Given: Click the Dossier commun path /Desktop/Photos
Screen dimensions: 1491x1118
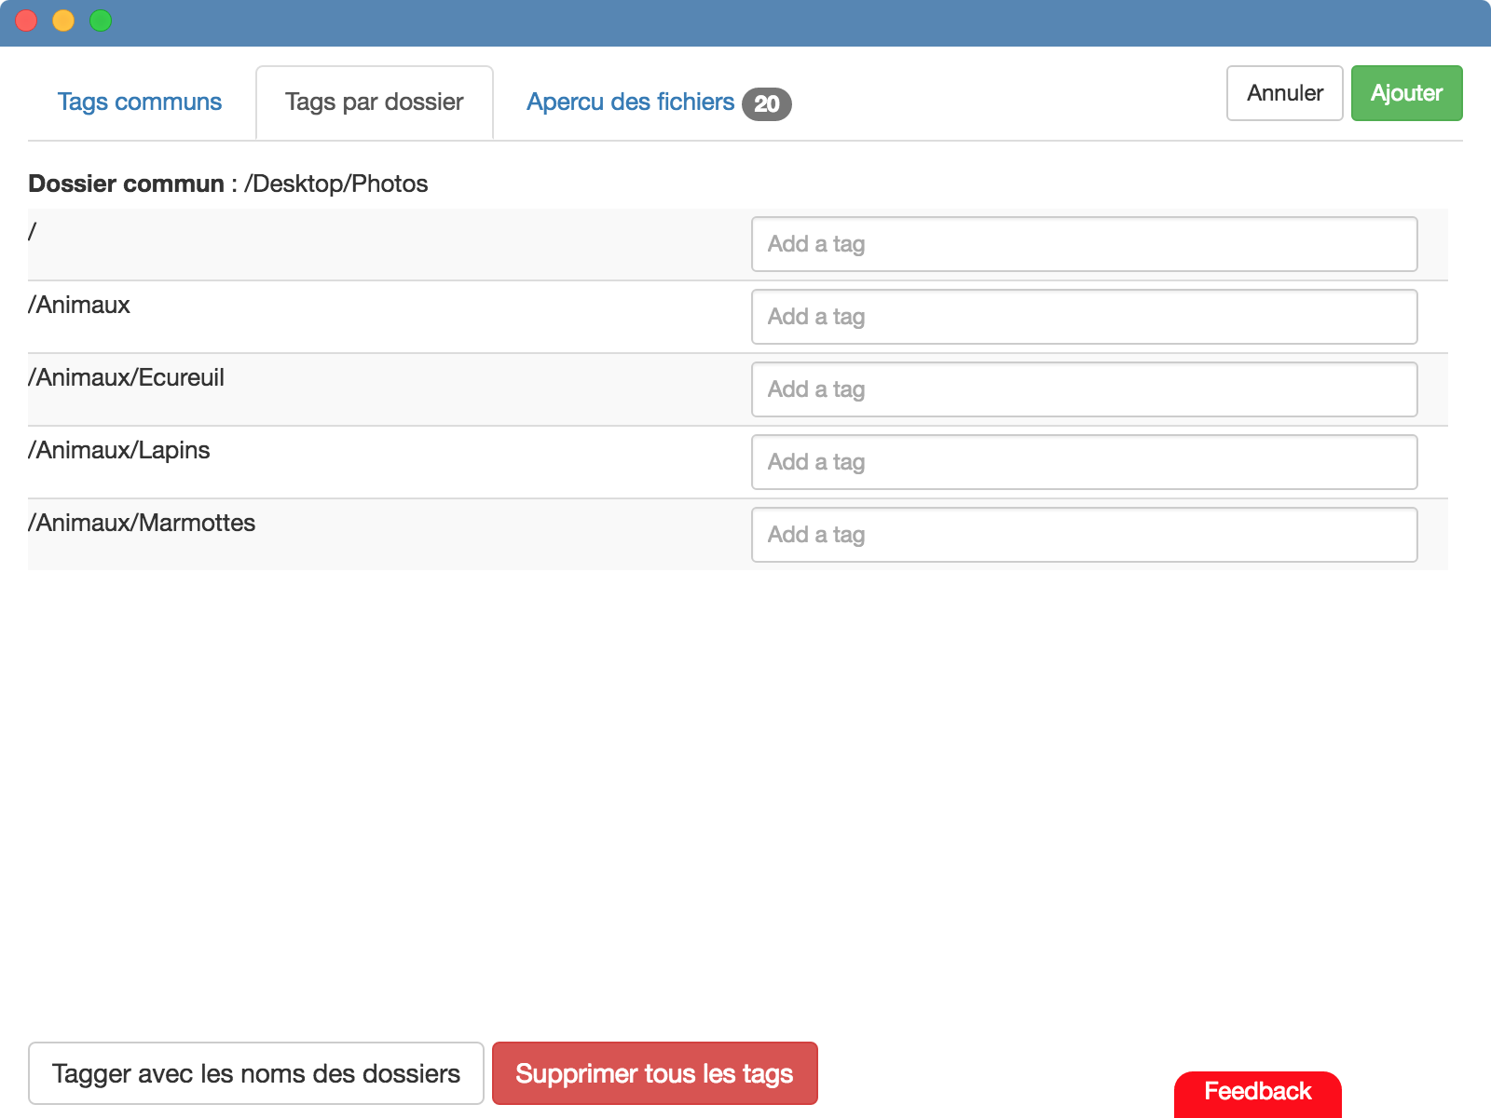Looking at the screenshot, I should coord(335,184).
